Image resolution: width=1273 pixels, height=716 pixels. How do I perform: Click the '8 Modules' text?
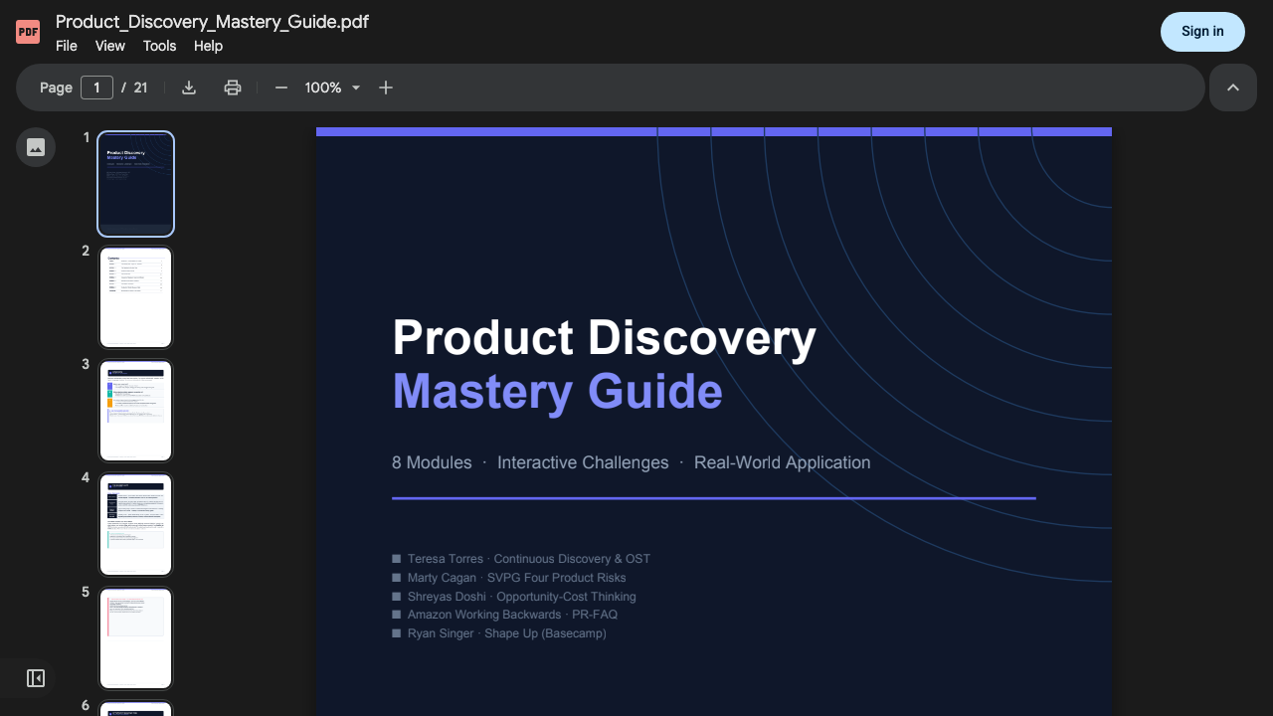click(432, 462)
